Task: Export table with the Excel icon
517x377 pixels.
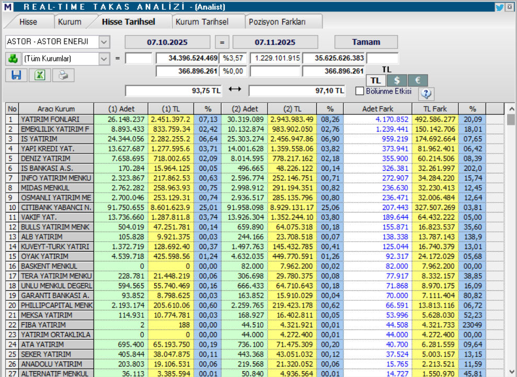Action: click(x=40, y=75)
